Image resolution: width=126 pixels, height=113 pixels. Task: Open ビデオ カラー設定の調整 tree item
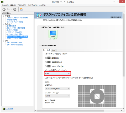point(14,43)
